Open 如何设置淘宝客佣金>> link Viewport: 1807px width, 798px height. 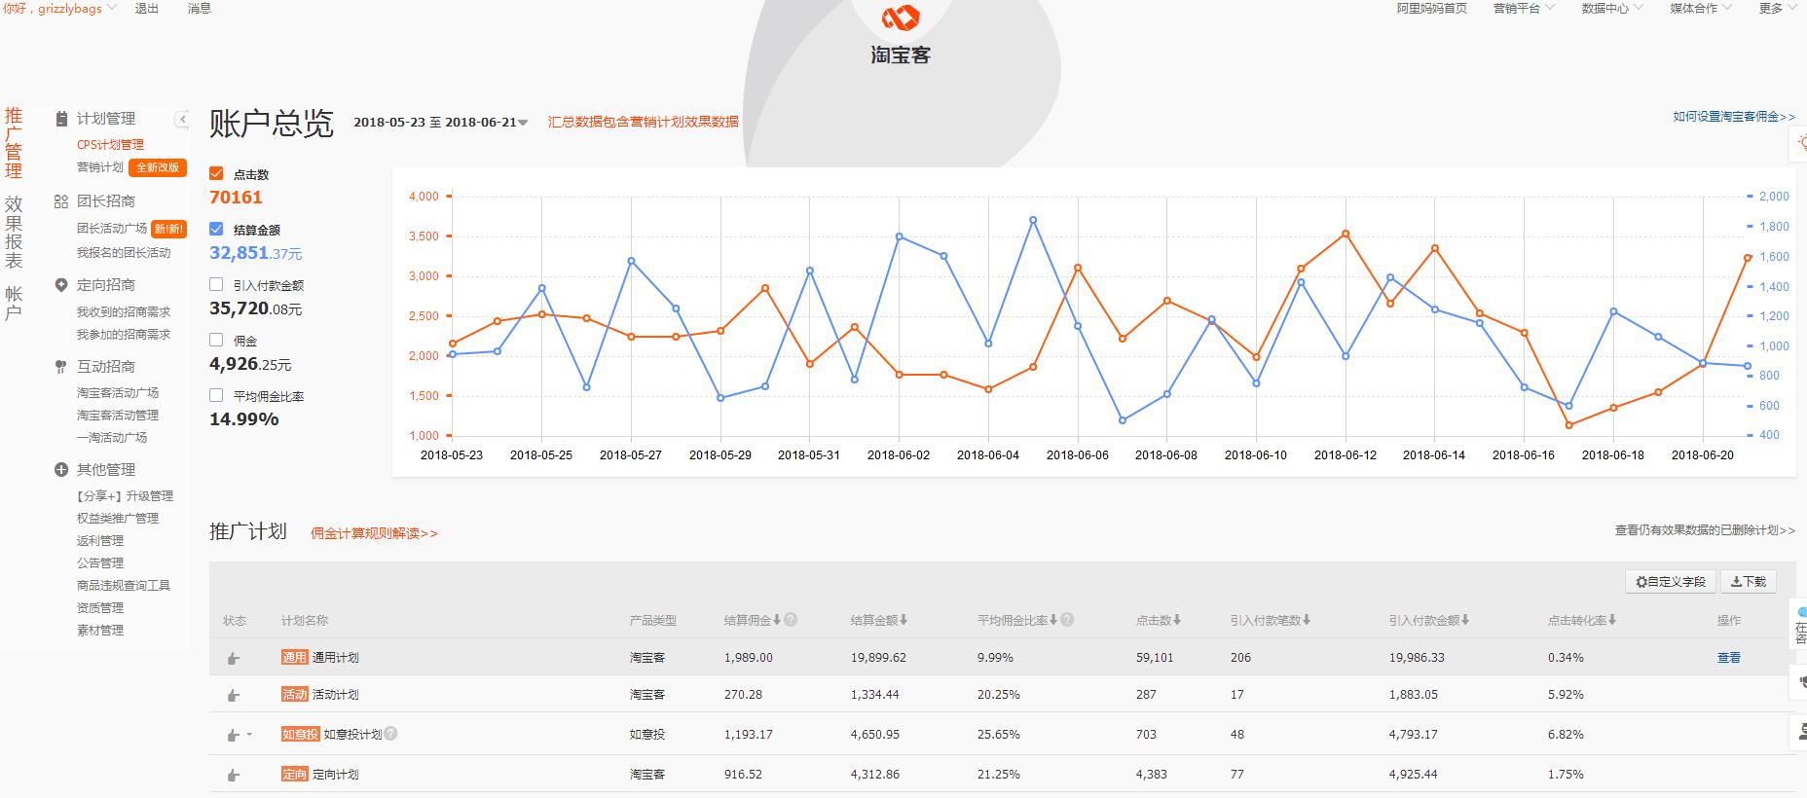1734,117
